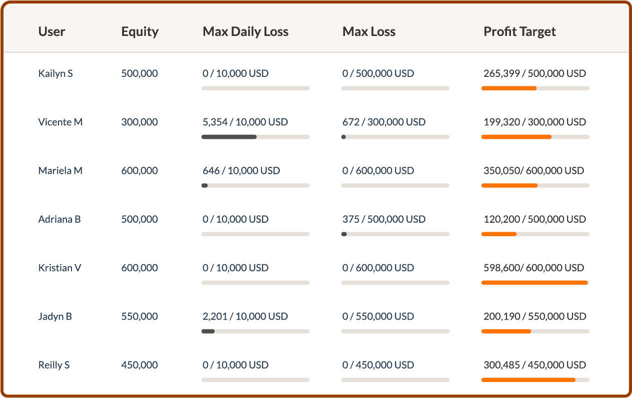Click Kailyn S profit target progress bar
Viewport: 632px width, 398px height.
[x=535, y=88]
